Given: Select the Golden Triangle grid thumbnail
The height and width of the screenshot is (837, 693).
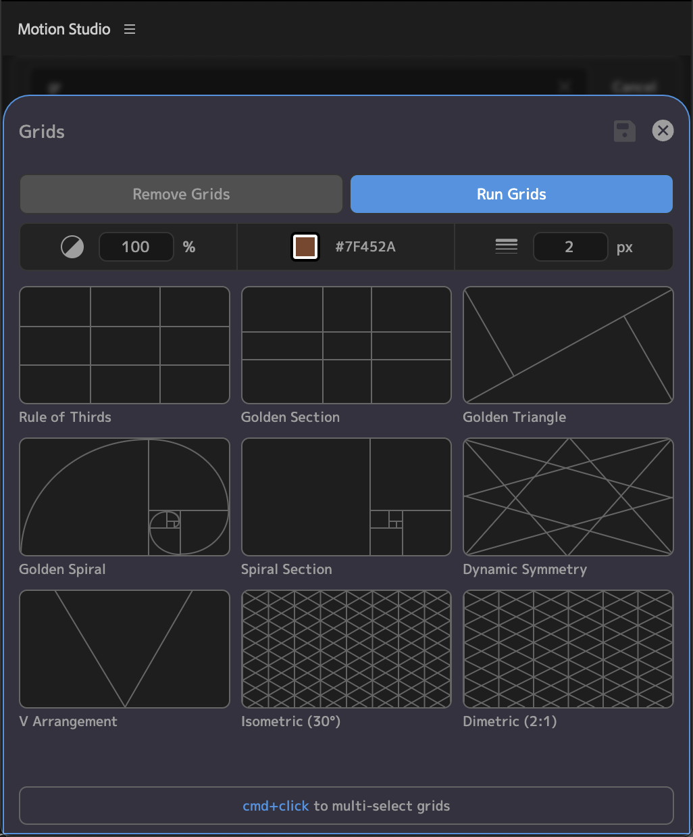Looking at the screenshot, I should tap(568, 345).
